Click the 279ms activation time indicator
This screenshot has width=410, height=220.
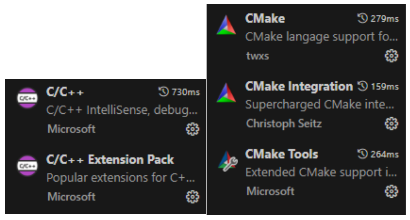378,18
